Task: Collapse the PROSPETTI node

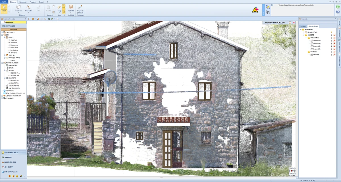Action: [x=5, y=78]
